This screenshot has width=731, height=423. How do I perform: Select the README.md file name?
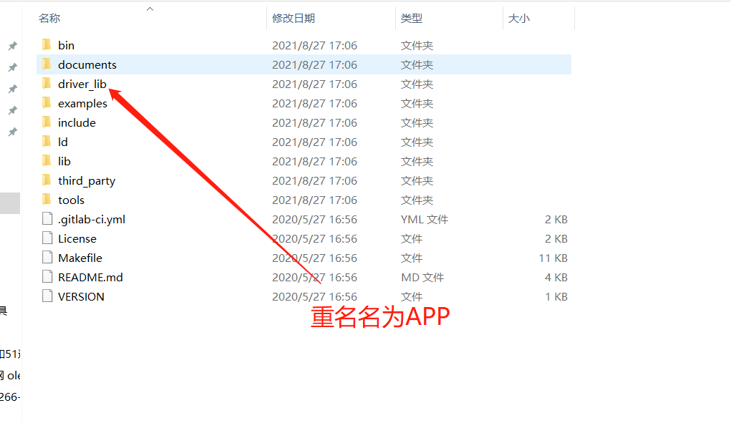[x=90, y=277]
